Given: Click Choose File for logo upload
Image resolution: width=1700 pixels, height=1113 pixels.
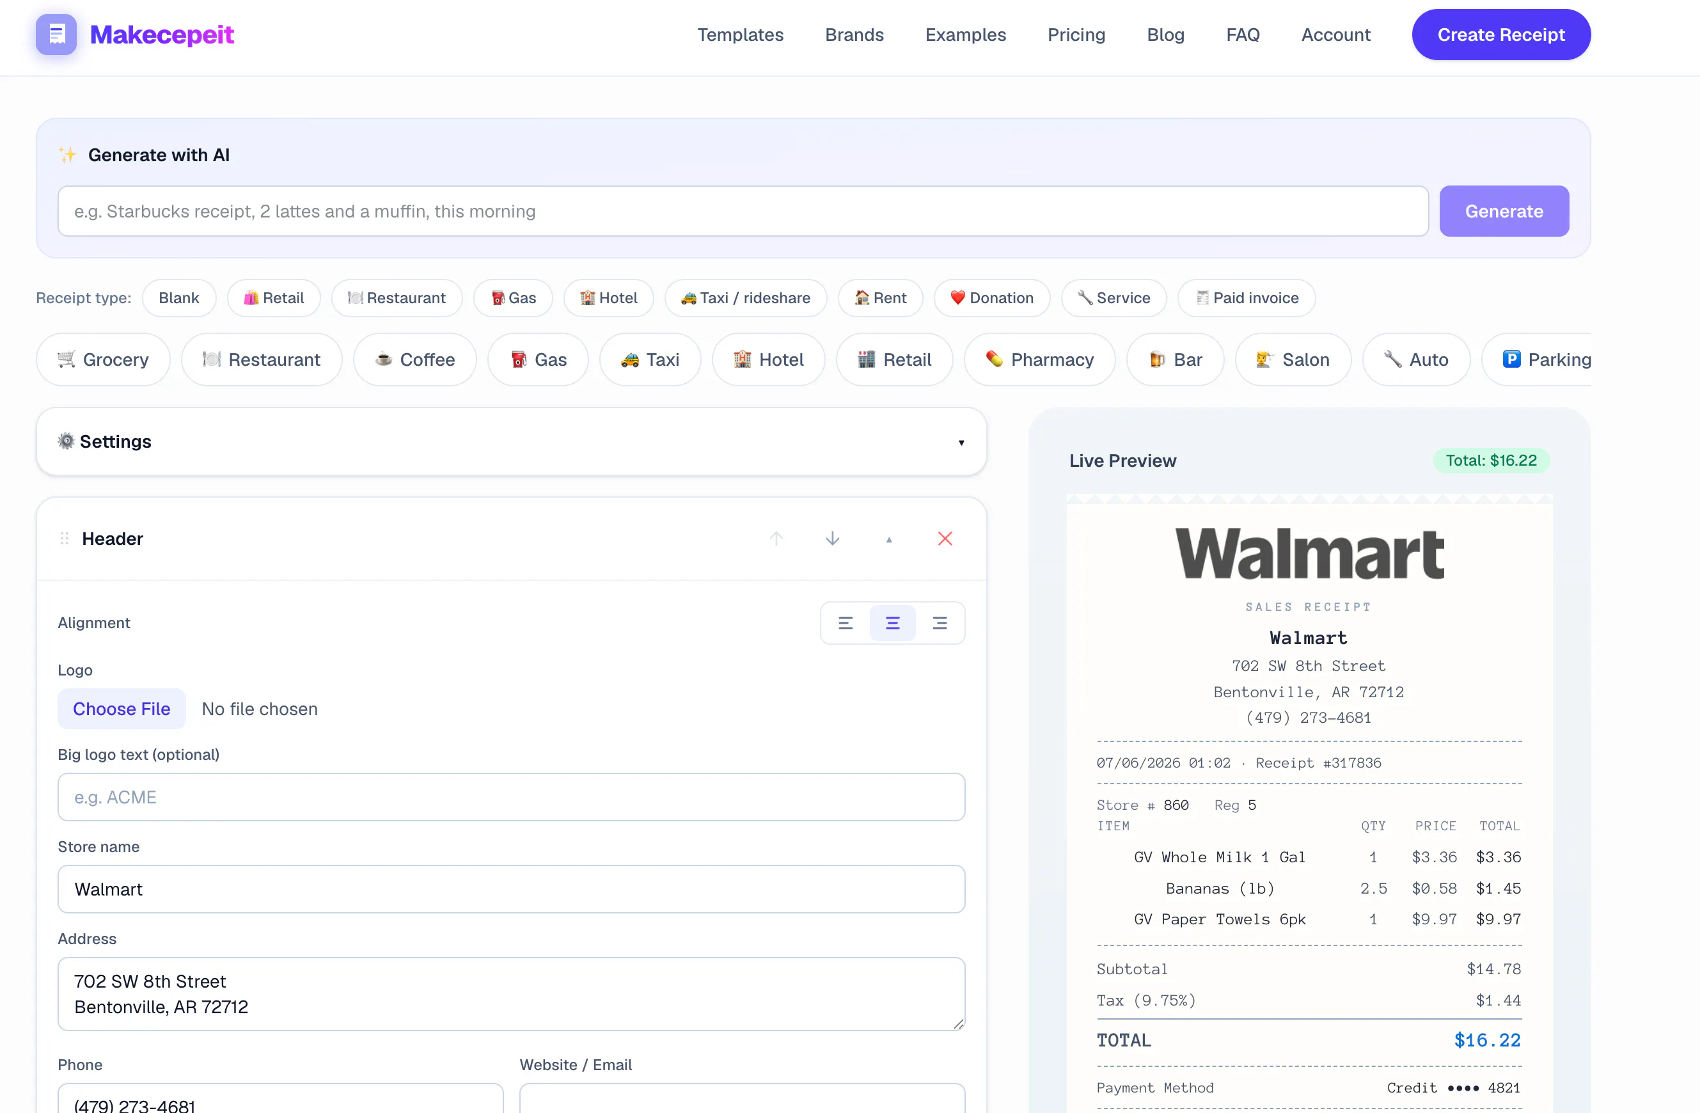Looking at the screenshot, I should pos(122,709).
